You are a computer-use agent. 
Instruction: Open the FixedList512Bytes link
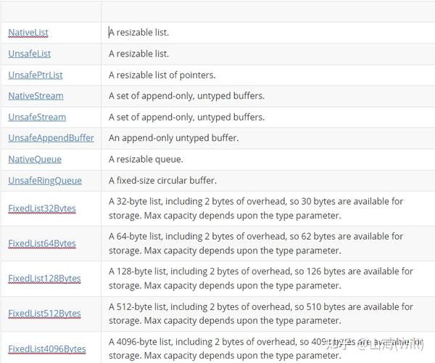pyautogui.click(x=44, y=314)
